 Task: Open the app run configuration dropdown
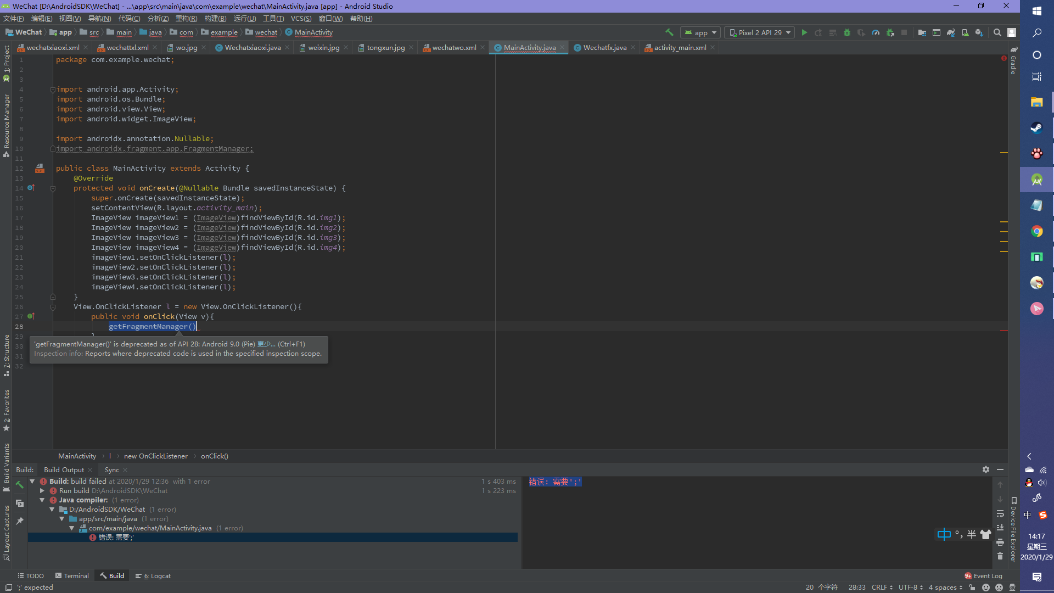coord(700,32)
